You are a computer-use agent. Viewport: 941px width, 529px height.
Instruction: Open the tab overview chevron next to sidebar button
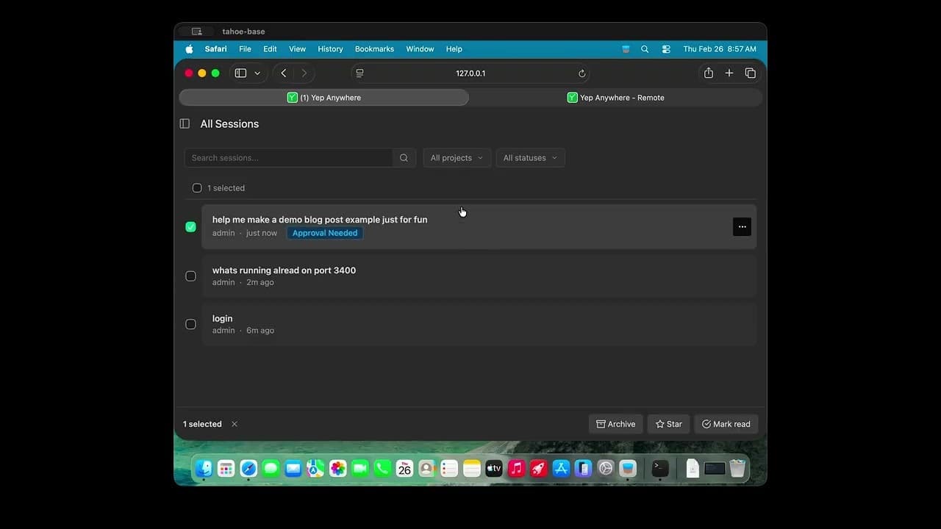click(257, 73)
